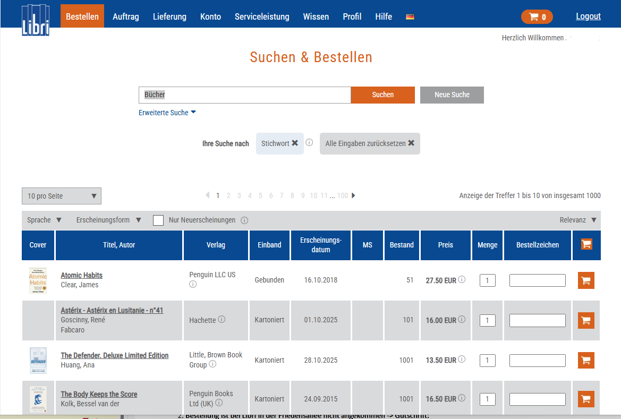Select the German flag language icon
This screenshot has width=621, height=419.
pyautogui.click(x=410, y=16)
